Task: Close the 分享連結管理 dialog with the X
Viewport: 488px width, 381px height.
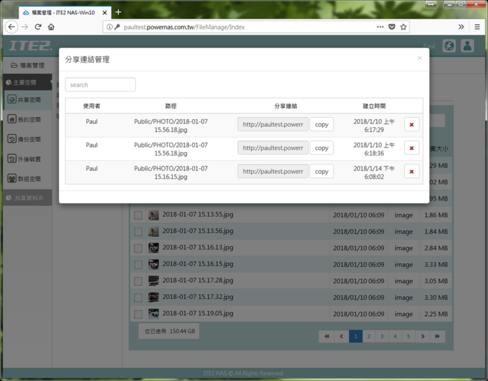Action: point(420,58)
